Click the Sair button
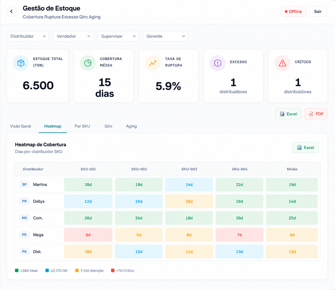Image resolution: width=335 pixels, height=290 pixels. tap(318, 11)
